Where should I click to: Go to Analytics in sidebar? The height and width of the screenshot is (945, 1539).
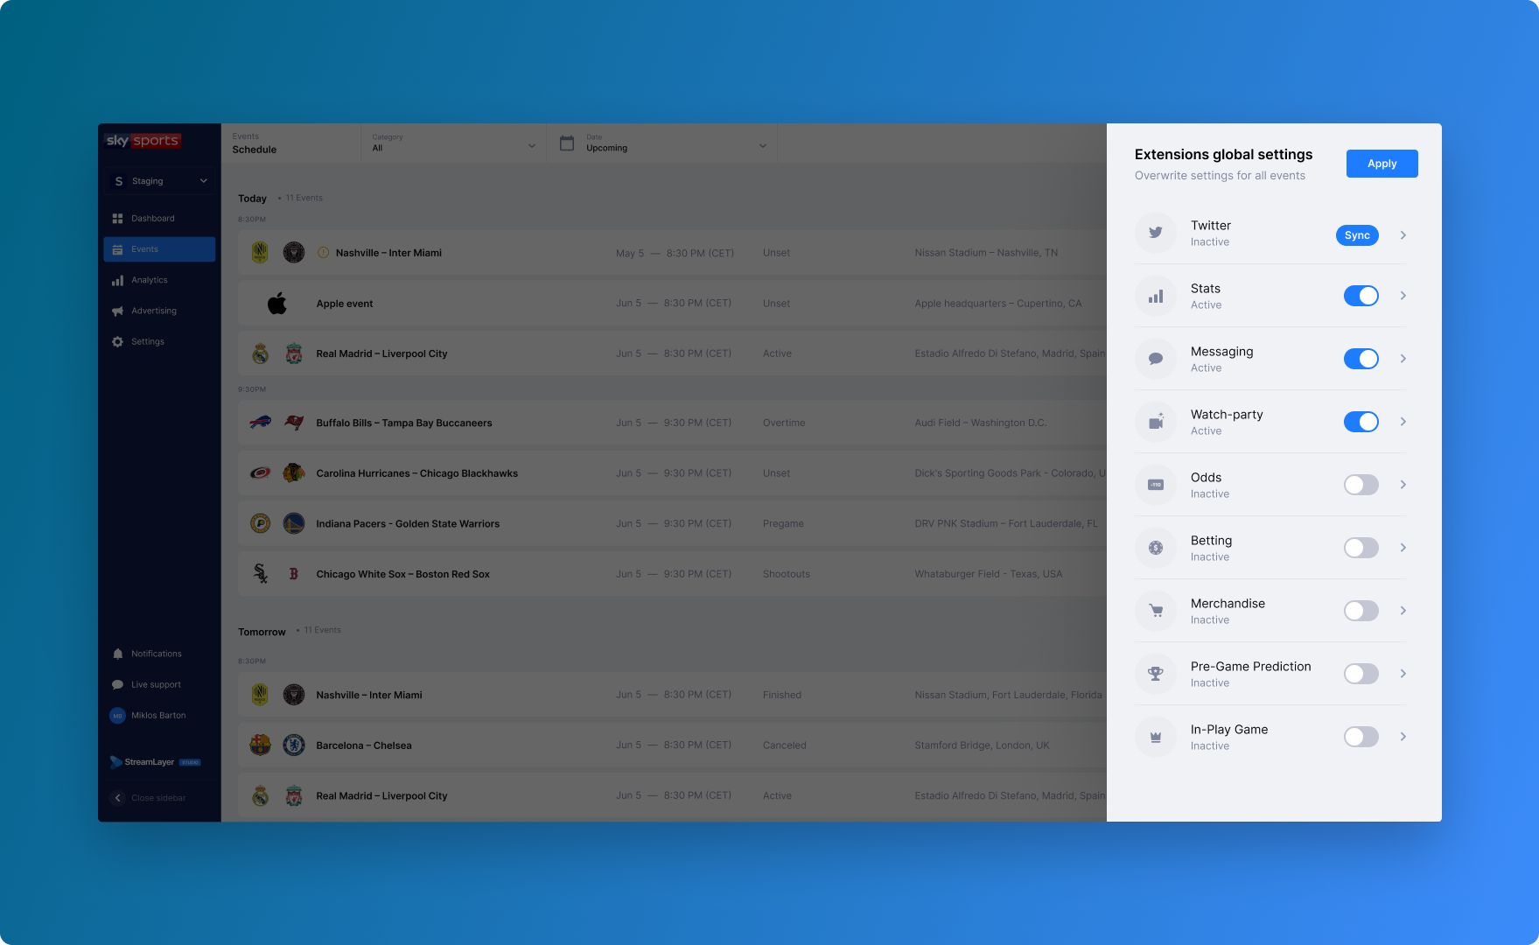[158, 280]
